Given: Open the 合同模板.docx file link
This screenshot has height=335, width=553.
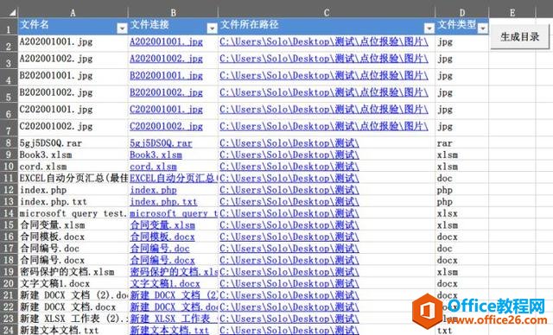Looking at the screenshot, I should click(x=162, y=237).
